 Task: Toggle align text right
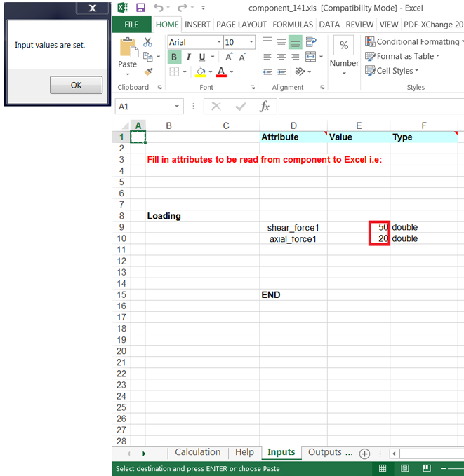pyautogui.click(x=295, y=57)
